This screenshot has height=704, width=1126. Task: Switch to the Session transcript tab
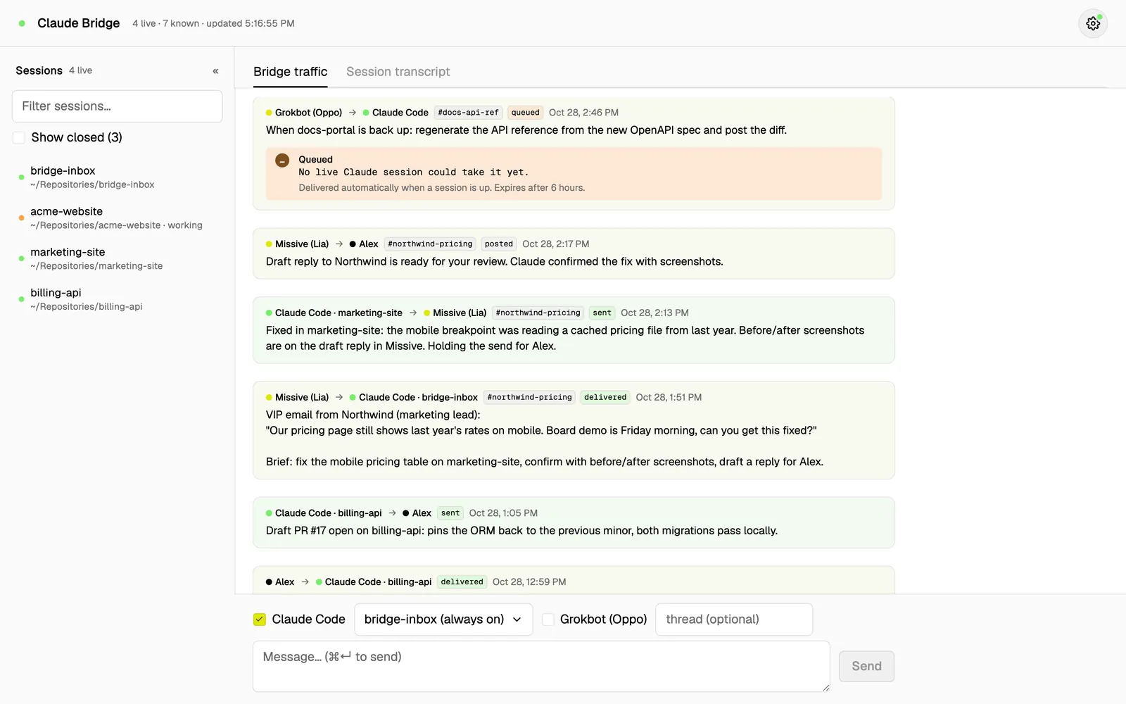[398, 72]
